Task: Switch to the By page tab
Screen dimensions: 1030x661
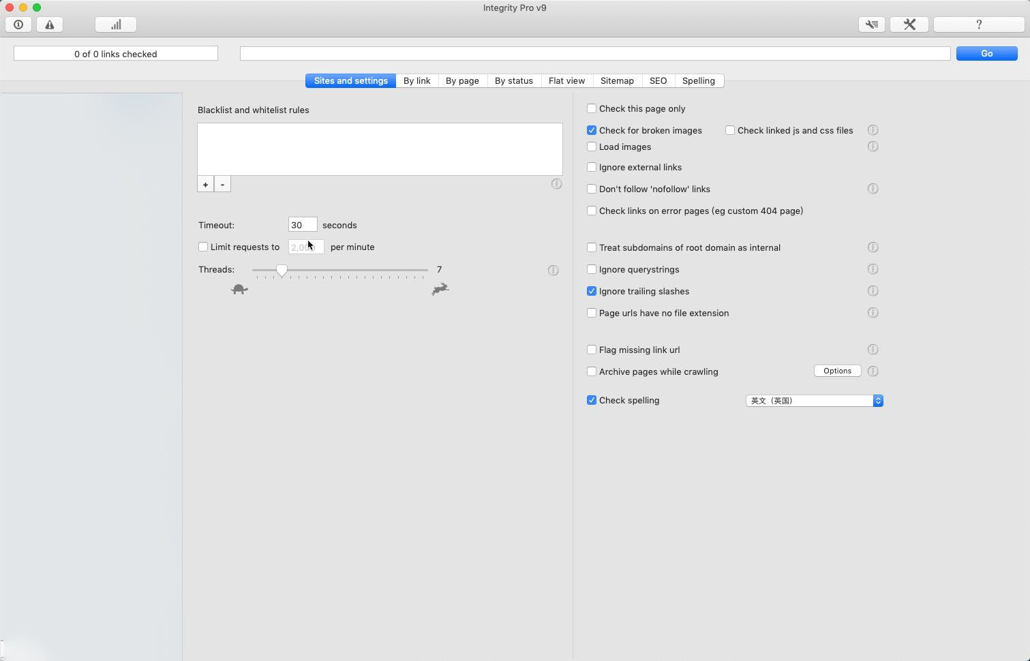Action: tap(462, 80)
